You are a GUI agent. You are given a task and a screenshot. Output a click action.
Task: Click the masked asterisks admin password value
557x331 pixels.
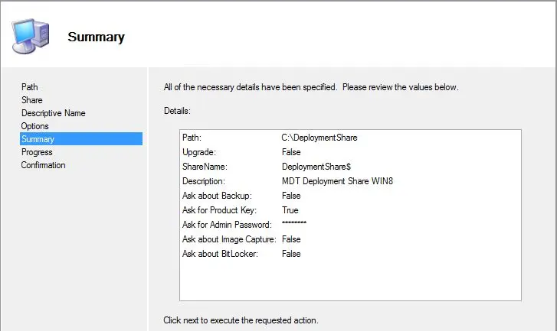coord(294,223)
